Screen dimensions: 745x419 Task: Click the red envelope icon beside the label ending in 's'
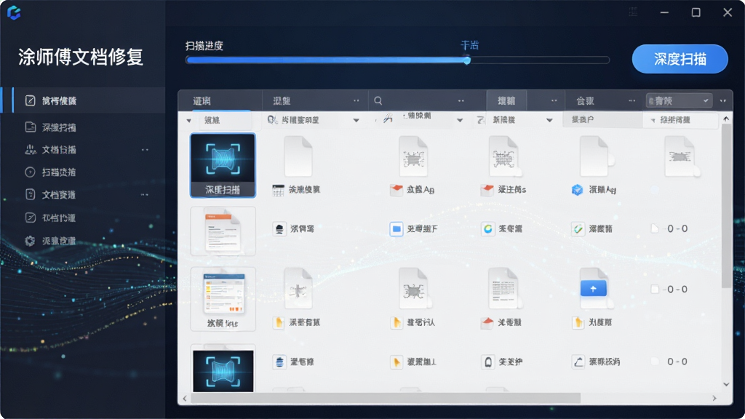(487, 190)
